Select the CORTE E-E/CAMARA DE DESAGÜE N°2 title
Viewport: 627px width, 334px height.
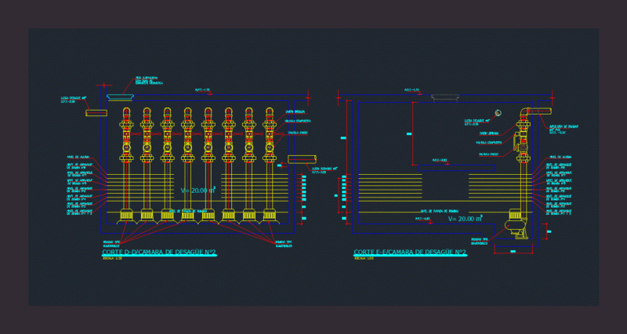410,252
